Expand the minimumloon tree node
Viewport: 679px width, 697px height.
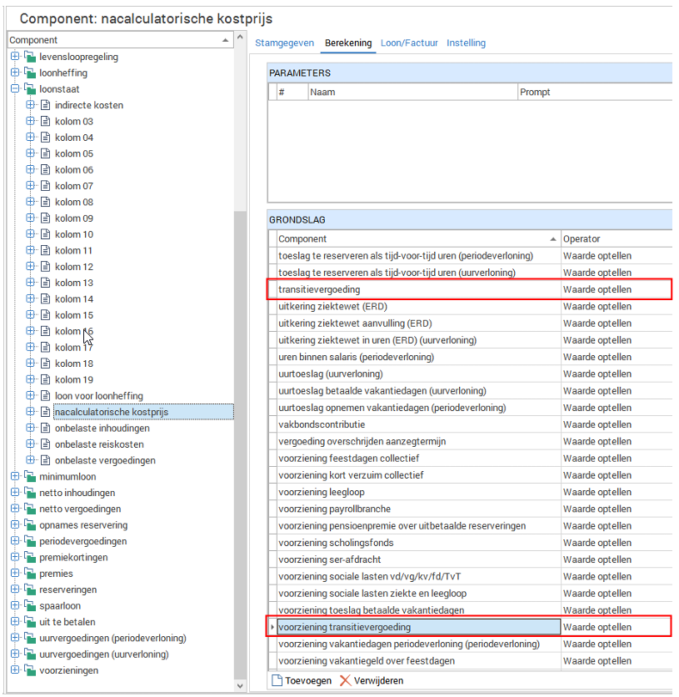click(x=15, y=477)
